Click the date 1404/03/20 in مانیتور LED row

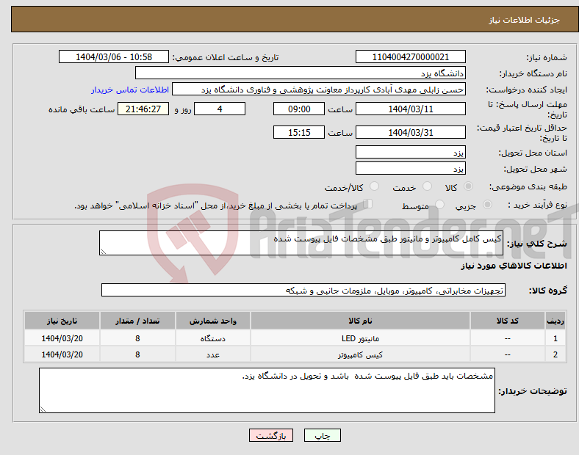click(62, 338)
